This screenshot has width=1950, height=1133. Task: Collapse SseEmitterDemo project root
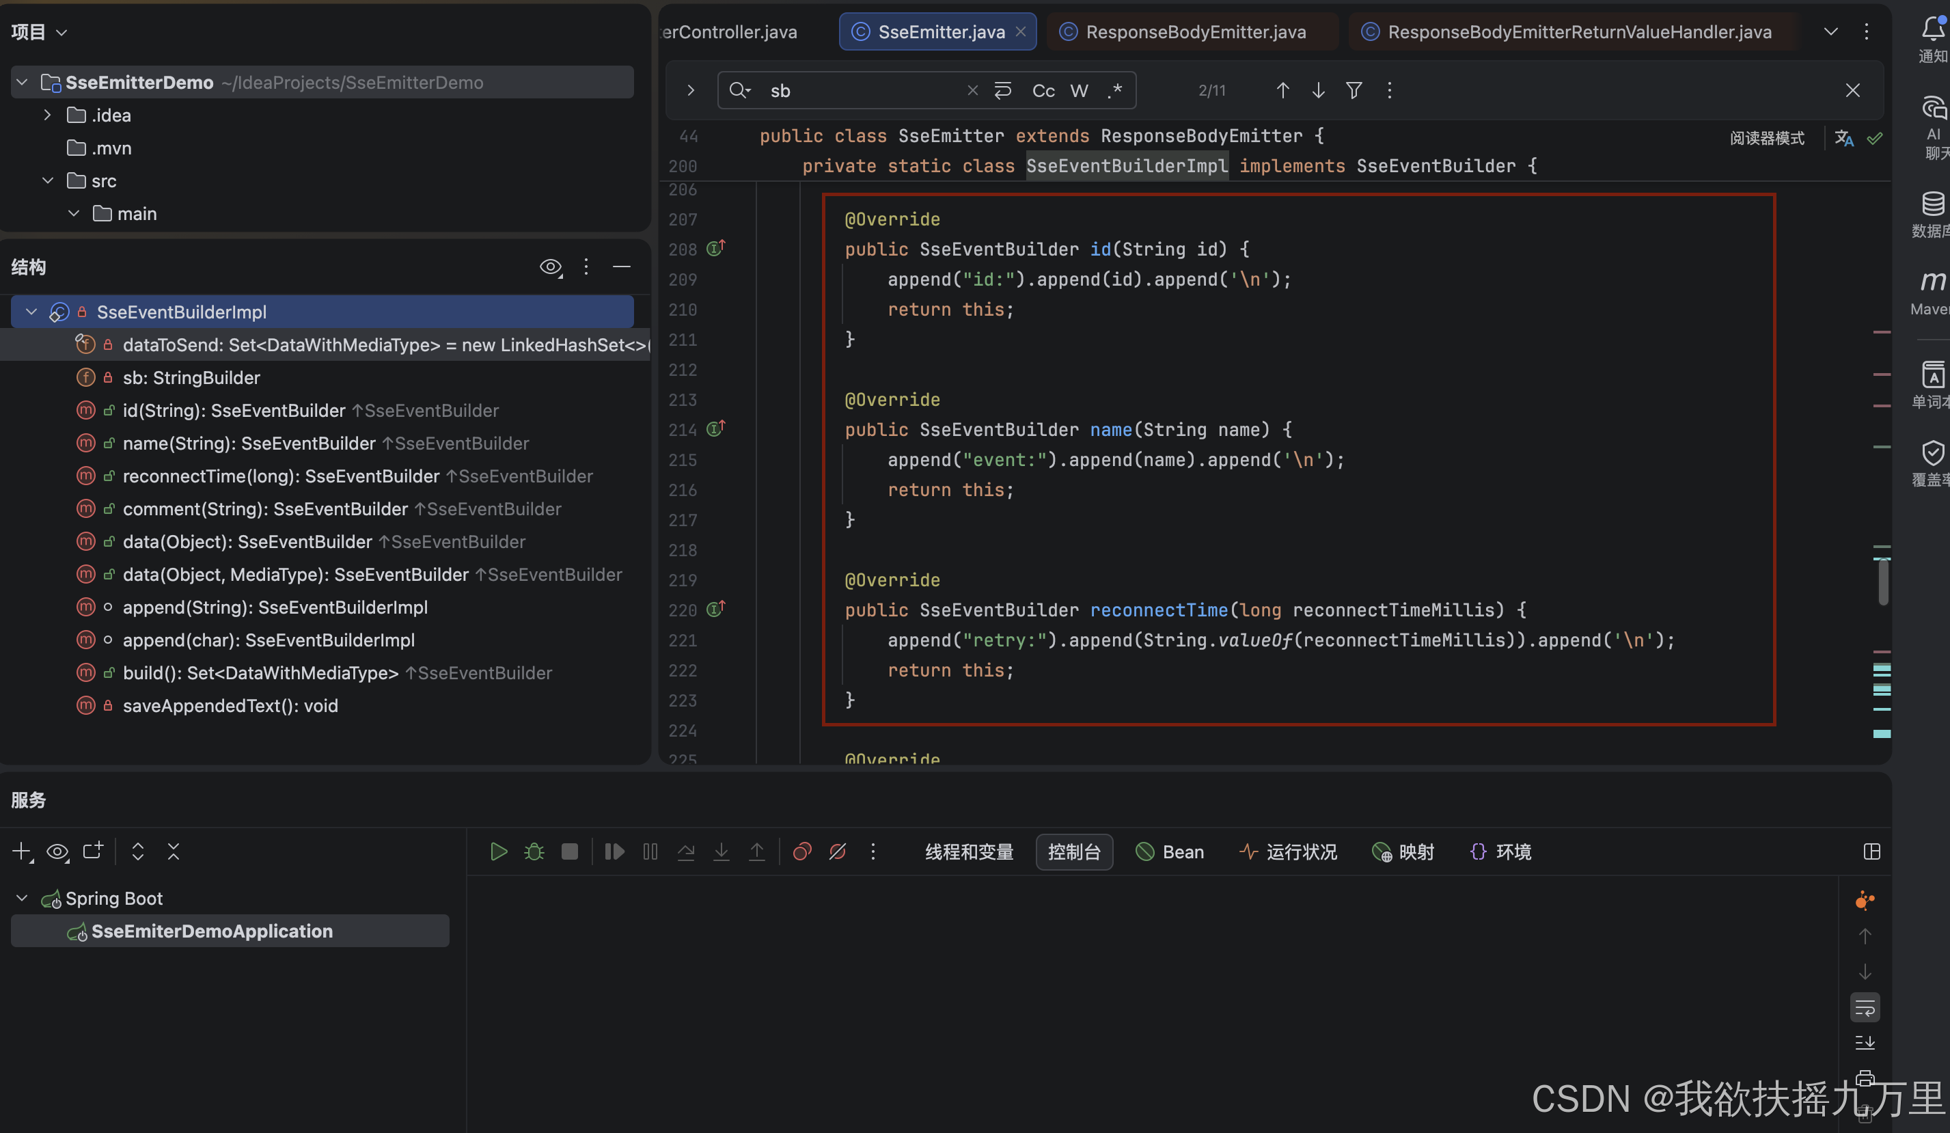pos(23,81)
